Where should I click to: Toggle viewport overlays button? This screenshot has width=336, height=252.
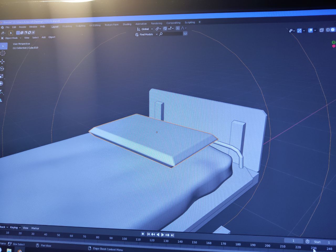point(310,30)
